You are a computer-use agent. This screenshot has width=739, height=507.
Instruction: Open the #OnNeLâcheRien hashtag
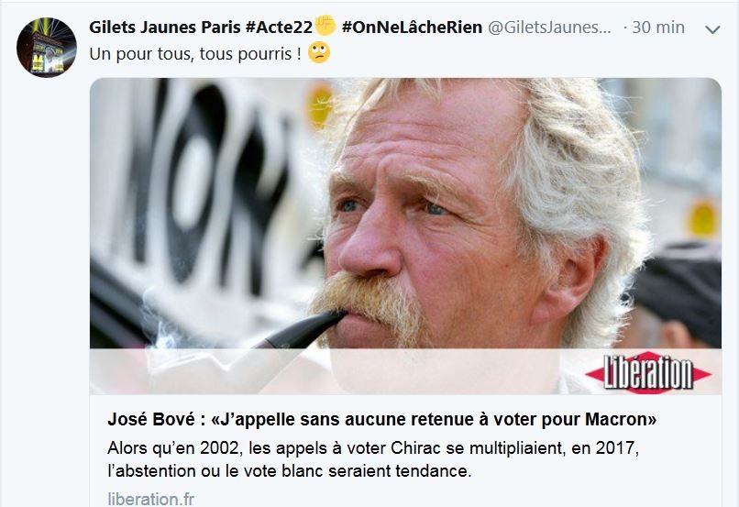[412, 27]
